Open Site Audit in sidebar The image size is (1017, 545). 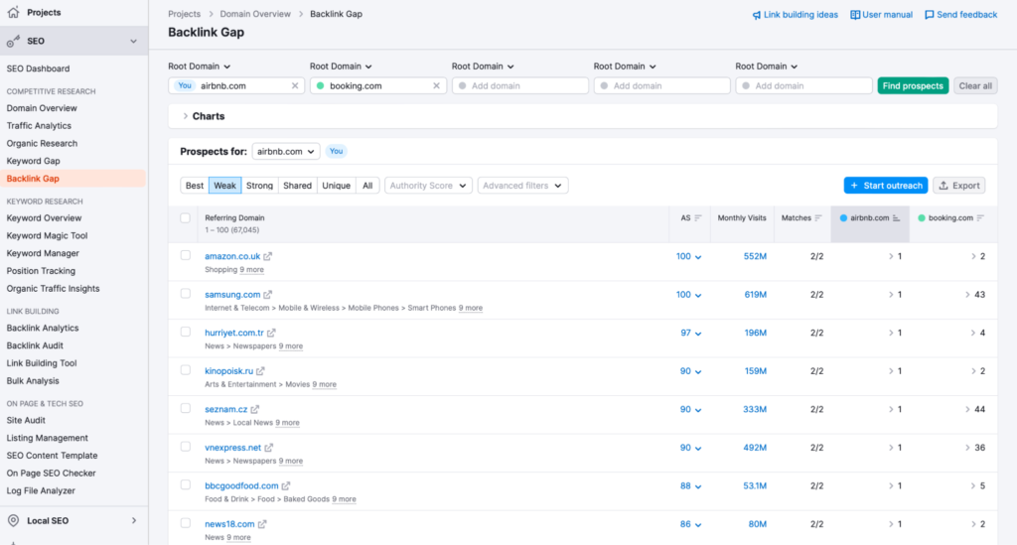[26, 420]
